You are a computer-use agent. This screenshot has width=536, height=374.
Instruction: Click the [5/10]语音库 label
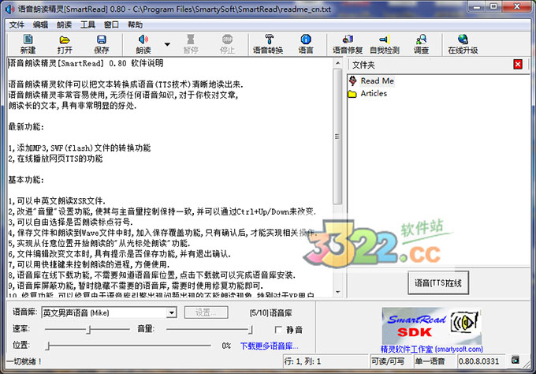(270, 312)
